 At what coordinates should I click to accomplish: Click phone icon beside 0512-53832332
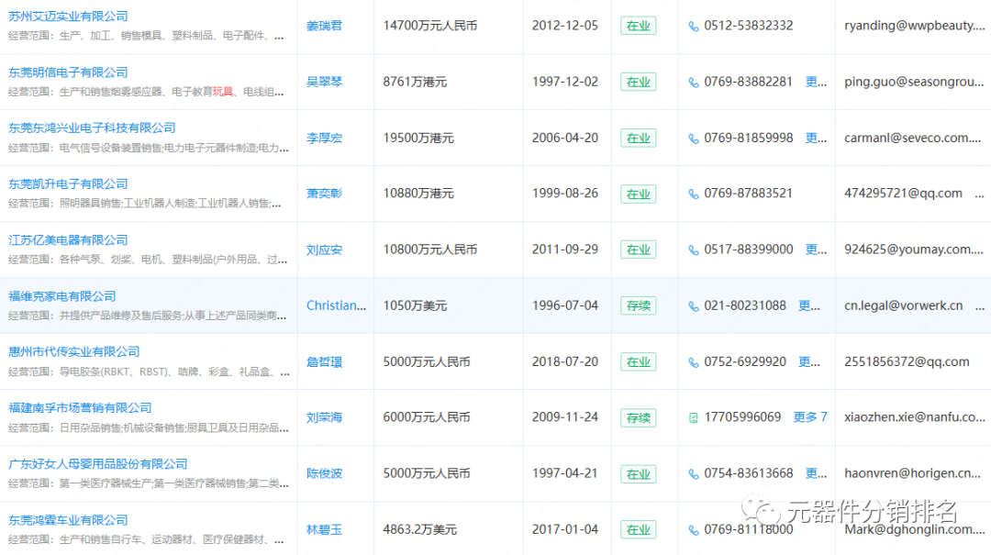(694, 26)
